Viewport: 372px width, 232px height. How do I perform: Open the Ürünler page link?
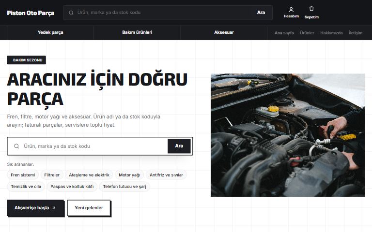(307, 33)
